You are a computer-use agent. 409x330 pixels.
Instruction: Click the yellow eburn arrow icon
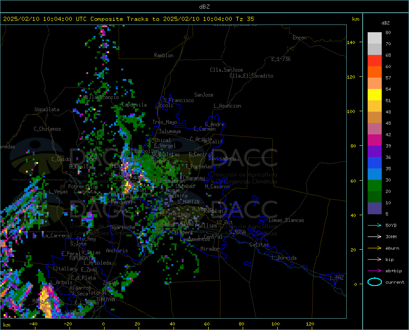[x=374, y=248]
